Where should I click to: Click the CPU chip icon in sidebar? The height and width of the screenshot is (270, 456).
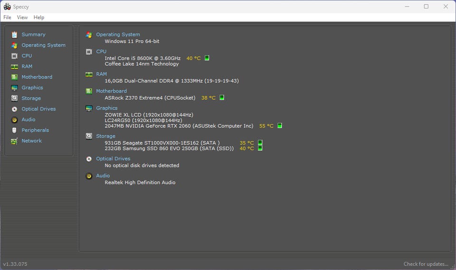point(14,56)
